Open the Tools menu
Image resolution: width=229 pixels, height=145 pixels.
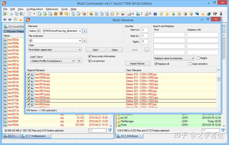click(x=64, y=9)
